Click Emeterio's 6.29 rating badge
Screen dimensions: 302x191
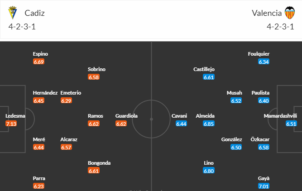[x=66, y=100]
